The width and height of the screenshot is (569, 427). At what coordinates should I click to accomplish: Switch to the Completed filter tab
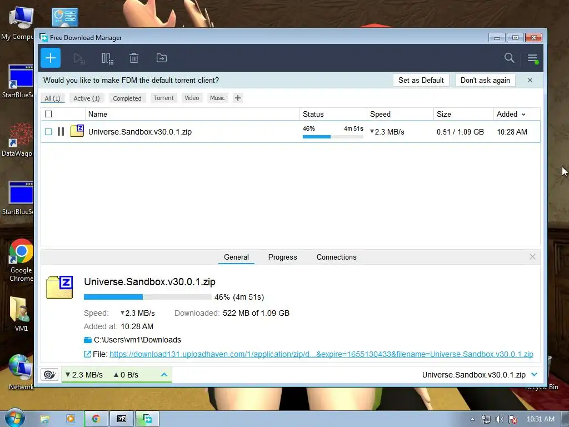tap(127, 98)
